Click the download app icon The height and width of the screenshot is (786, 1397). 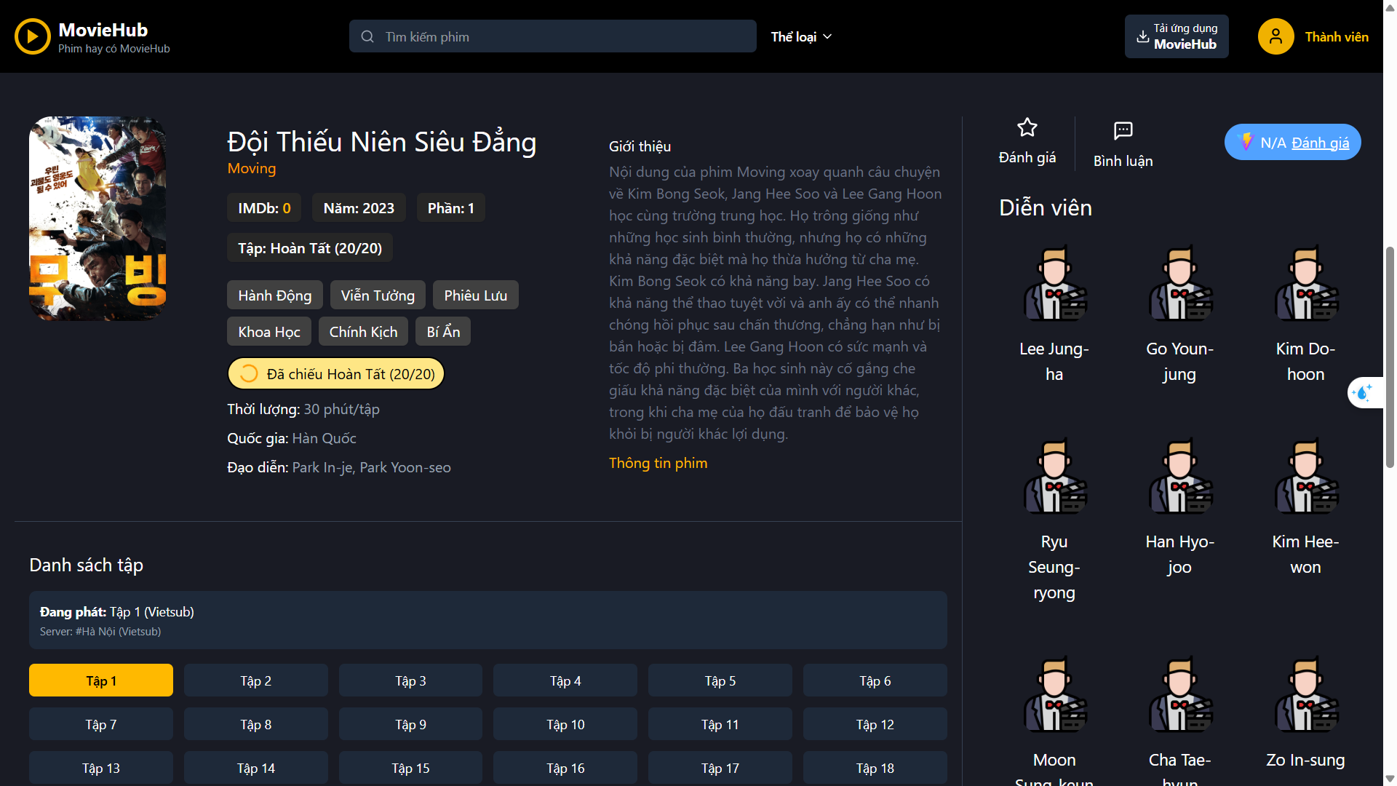click(1142, 36)
